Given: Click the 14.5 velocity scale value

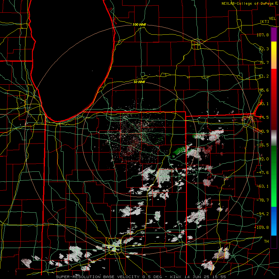Looking at the screenshot, I should point(264,117).
